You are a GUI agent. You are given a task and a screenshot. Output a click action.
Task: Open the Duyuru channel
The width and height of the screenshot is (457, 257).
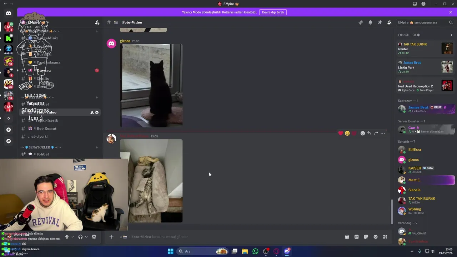tap(59, 71)
